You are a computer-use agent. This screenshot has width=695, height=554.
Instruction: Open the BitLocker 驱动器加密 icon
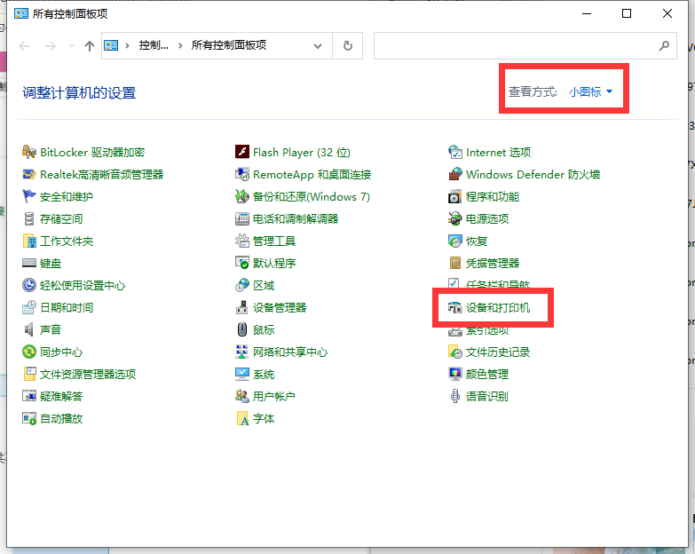(28, 153)
